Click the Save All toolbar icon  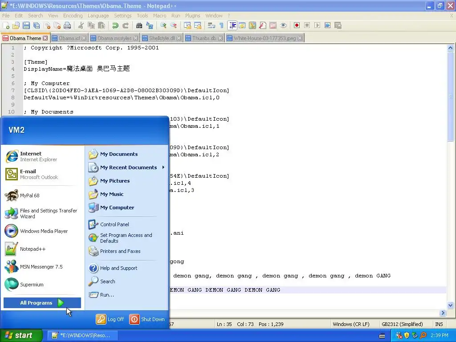pyautogui.click(x=37, y=25)
